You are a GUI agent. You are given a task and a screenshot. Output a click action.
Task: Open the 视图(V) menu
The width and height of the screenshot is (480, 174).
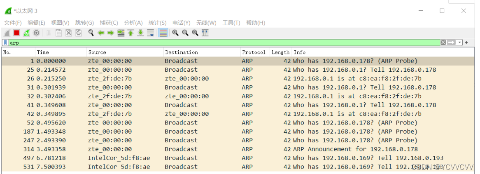click(60, 23)
